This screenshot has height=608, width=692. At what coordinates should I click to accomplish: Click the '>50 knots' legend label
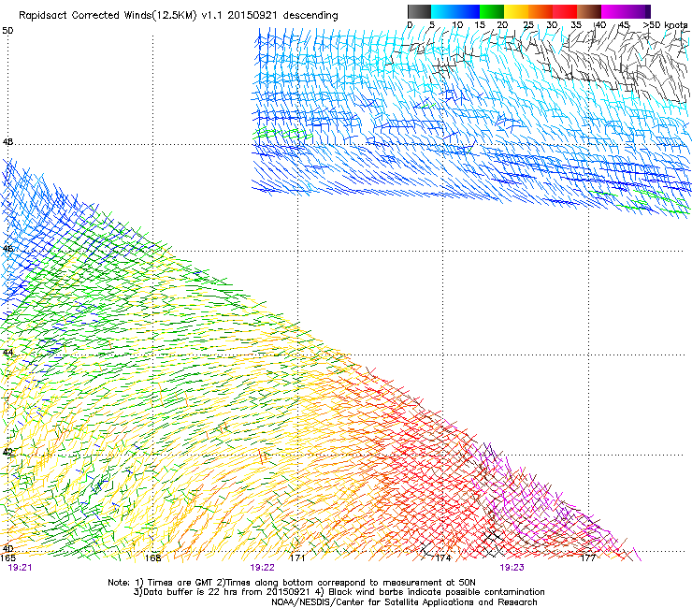tap(665, 25)
